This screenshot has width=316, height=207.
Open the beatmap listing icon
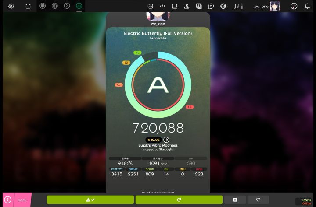click(x=199, y=6)
